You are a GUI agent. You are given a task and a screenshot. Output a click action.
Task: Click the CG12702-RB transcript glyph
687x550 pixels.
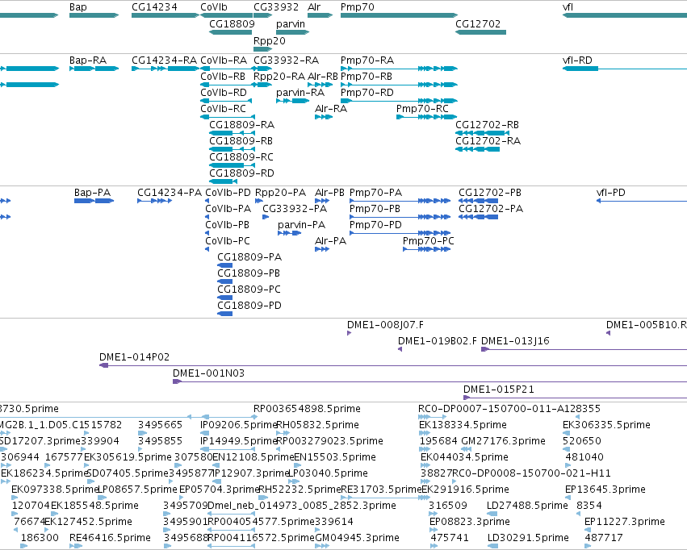[483, 133]
